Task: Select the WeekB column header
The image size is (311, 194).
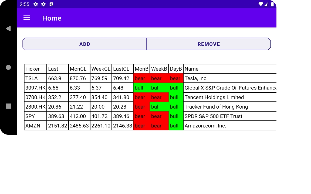Action: 159,69
